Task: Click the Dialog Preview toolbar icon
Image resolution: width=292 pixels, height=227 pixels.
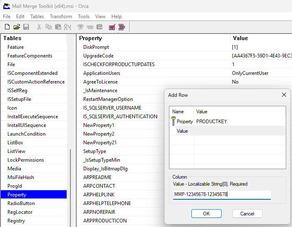Action: click(122, 27)
